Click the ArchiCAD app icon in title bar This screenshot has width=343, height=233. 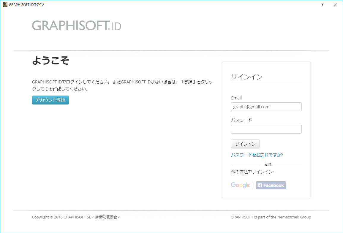5,4
